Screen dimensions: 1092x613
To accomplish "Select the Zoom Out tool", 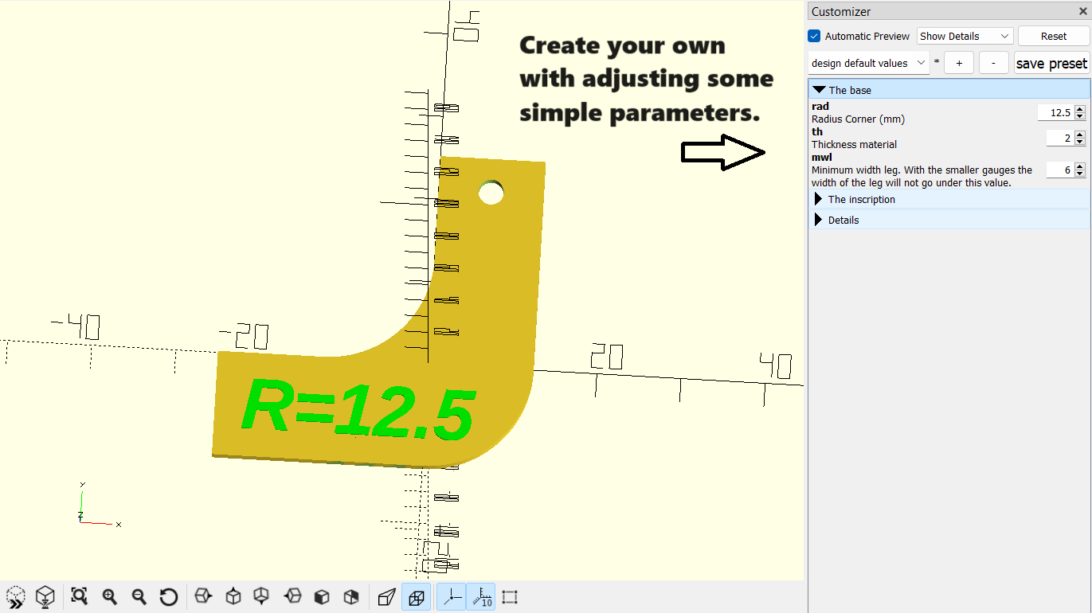I will (x=138, y=596).
